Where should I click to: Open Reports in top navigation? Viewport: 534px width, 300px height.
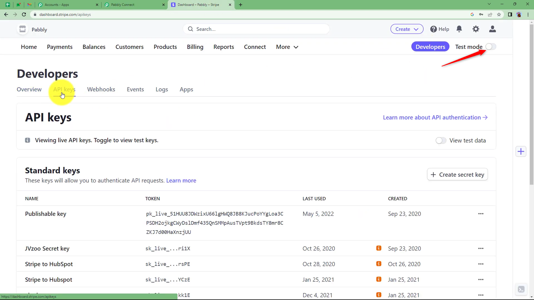click(224, 47)
